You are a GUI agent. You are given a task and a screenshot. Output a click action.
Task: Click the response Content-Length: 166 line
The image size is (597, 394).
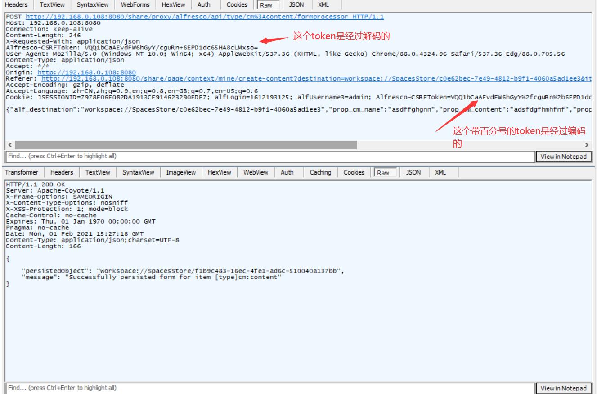click(43, 246)
